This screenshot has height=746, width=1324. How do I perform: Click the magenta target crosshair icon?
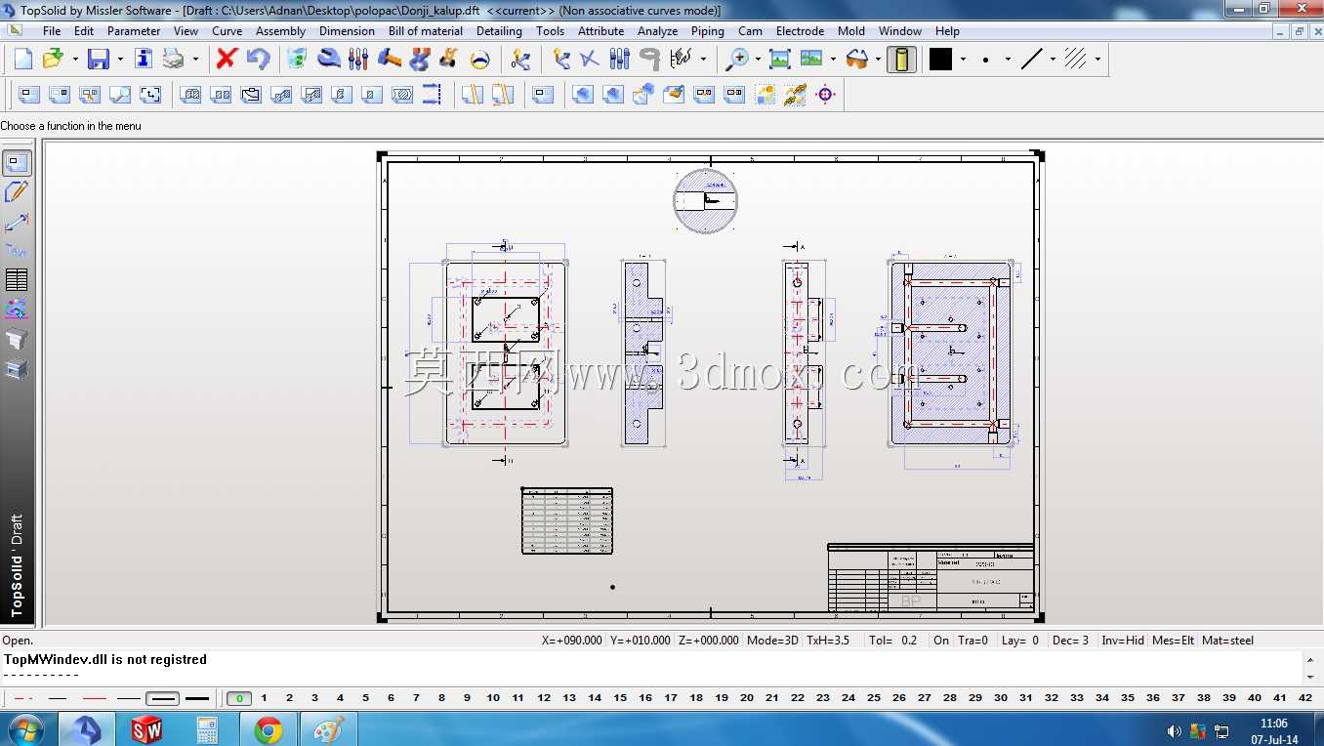(x=825, y=95)
